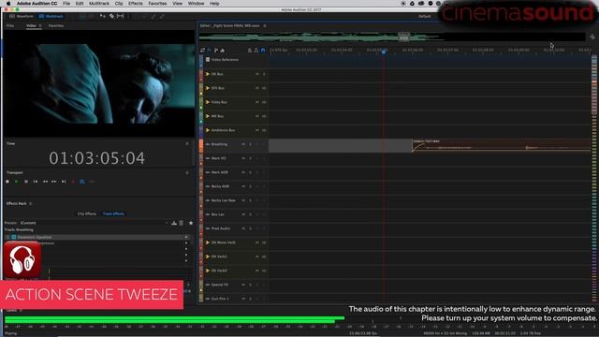Click the playhead marker on timeline ruler
Screen dimensions: 599x337
tap(384, 51)
